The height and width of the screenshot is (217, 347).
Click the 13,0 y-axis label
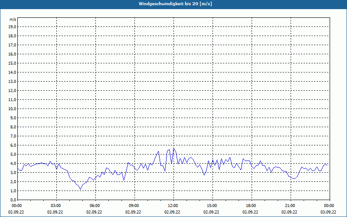13,82
